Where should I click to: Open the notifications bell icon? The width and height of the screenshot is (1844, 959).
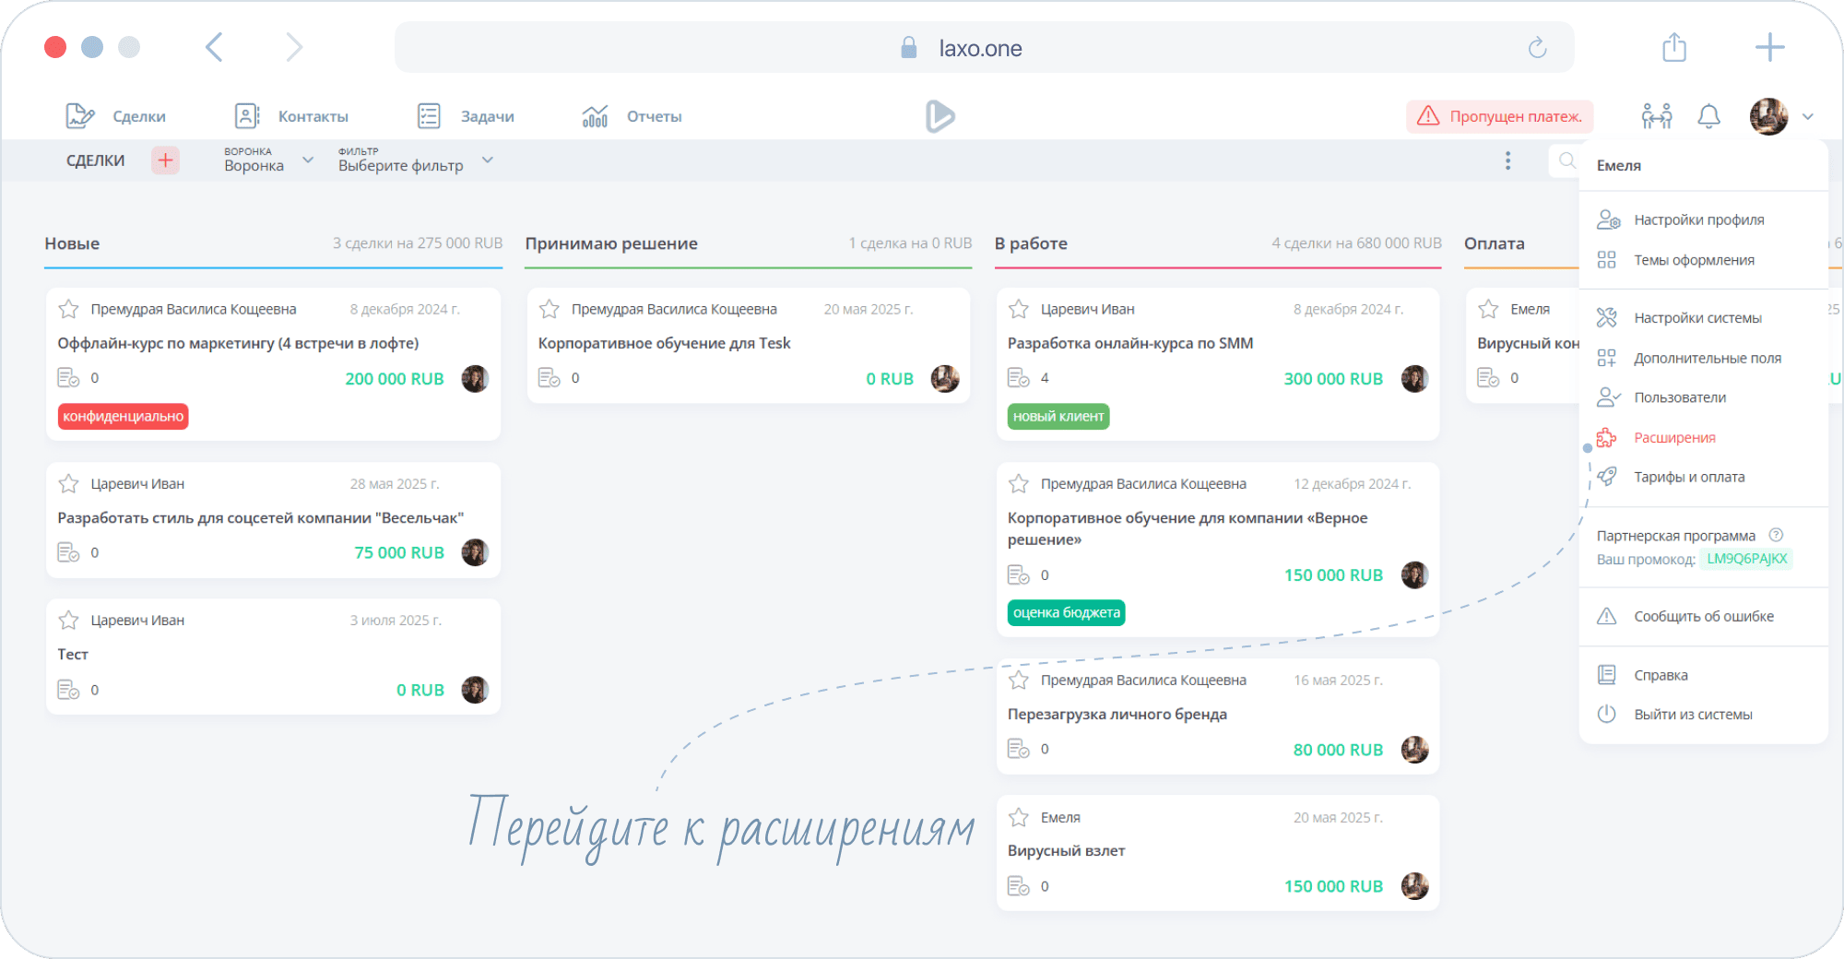1708,116
